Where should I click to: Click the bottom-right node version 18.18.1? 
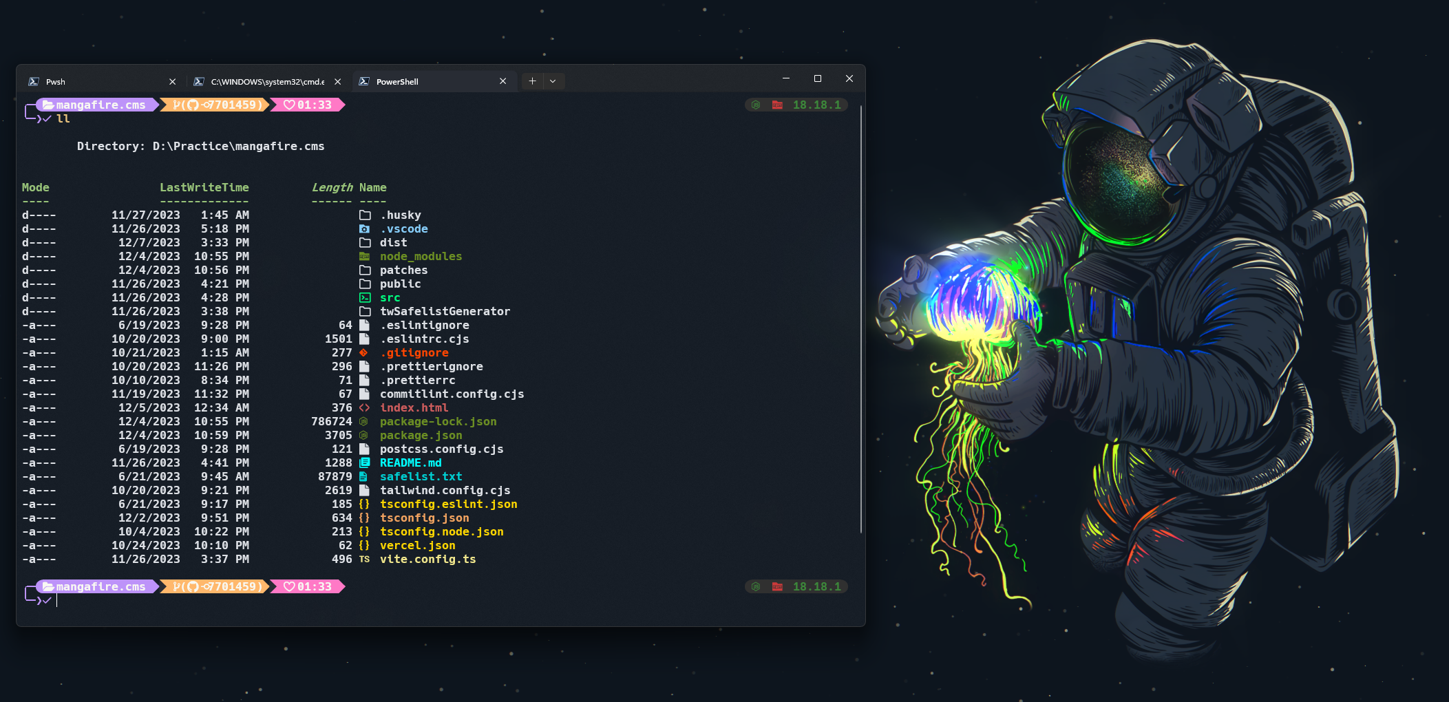coord(816,587)
